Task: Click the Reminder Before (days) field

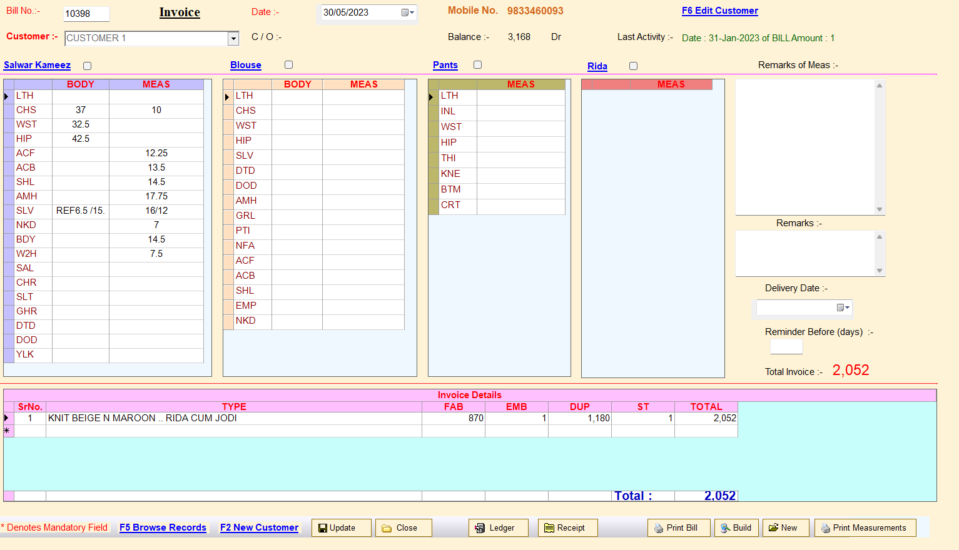Action: (x=786, y=346)
